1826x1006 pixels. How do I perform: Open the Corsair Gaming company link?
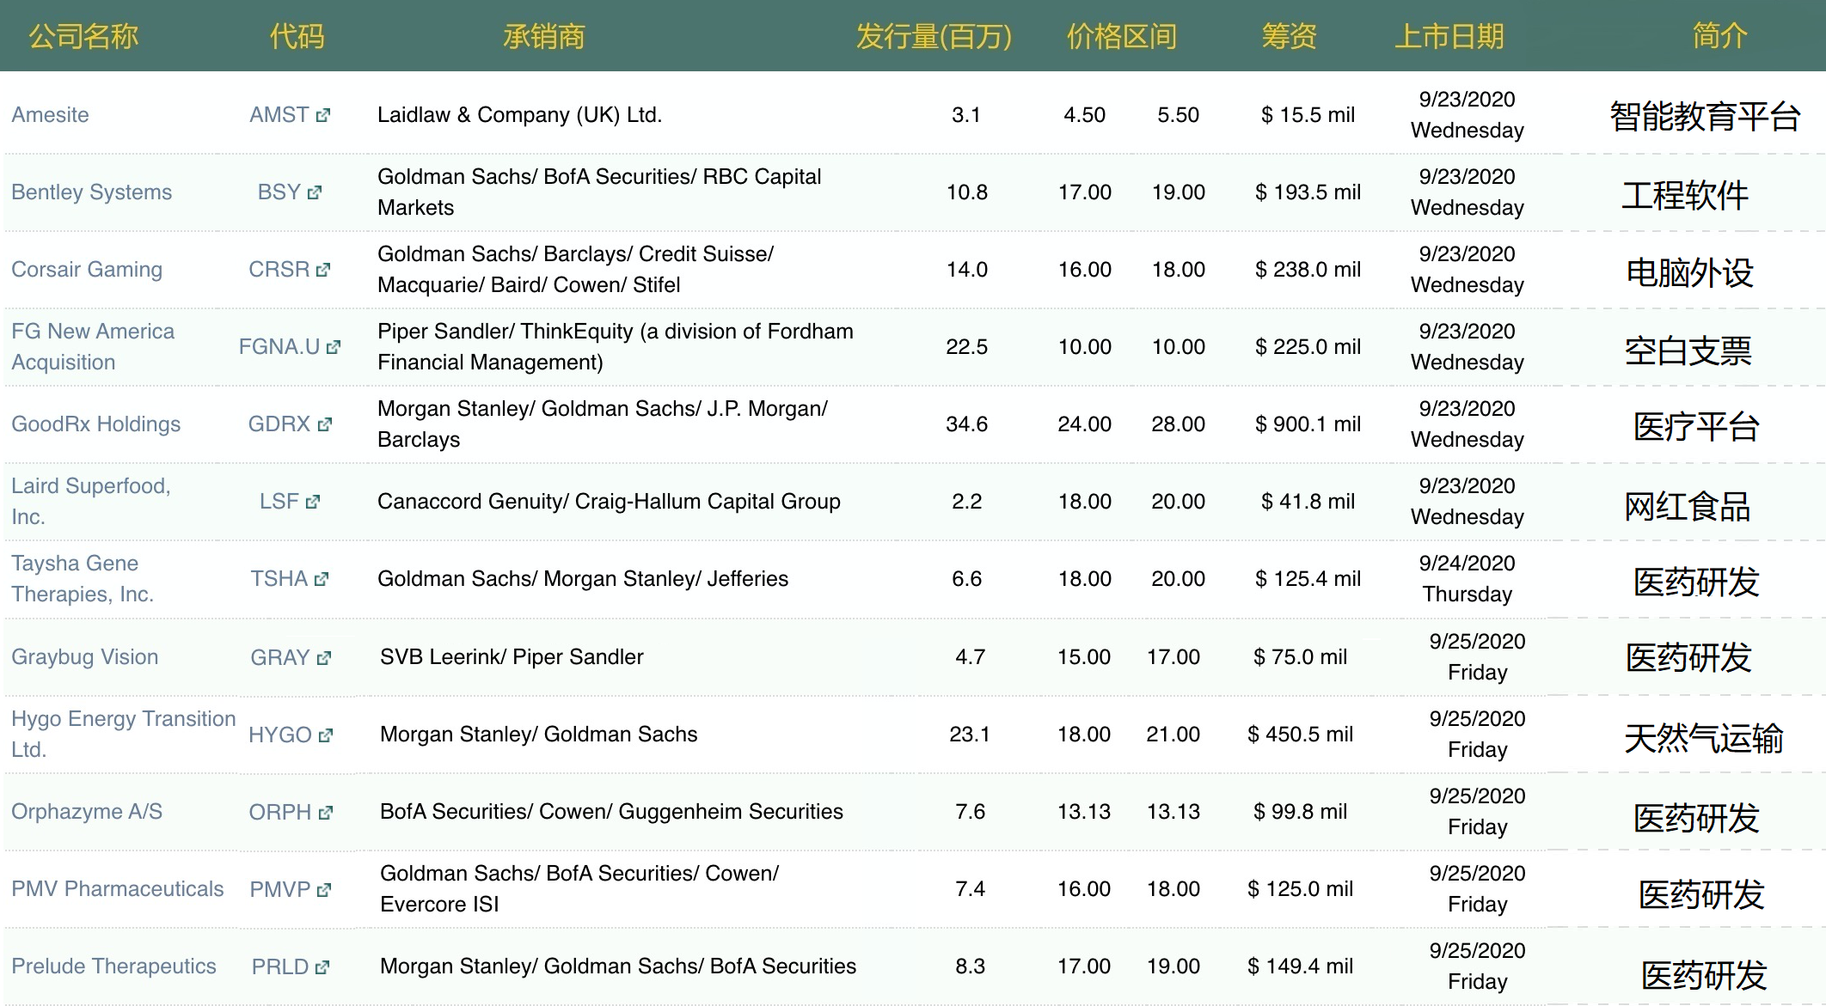[87, 269]
